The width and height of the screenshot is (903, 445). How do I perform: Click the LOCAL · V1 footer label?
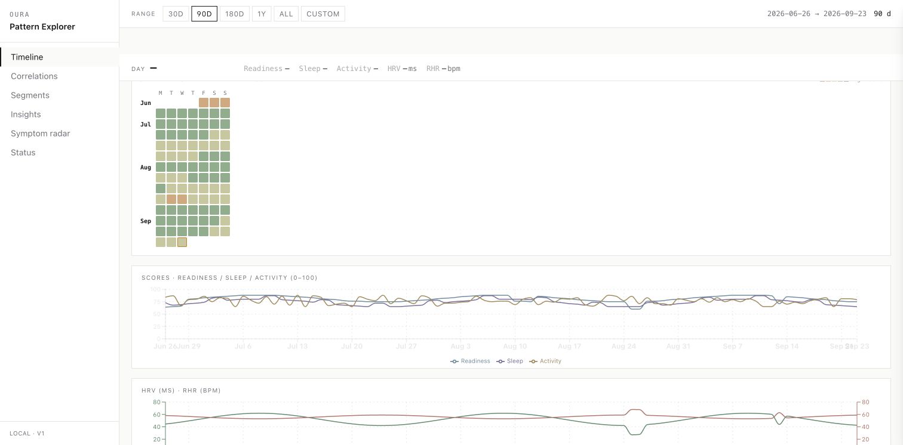point(27,434)
